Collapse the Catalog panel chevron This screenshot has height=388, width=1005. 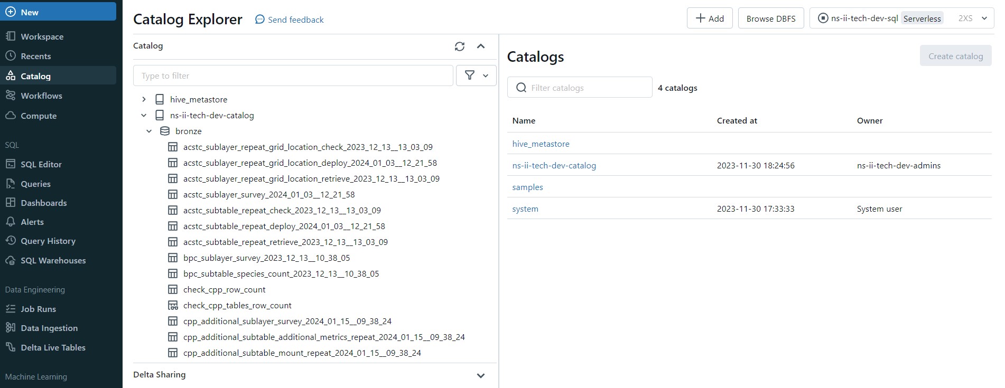(x=481, y=46)
